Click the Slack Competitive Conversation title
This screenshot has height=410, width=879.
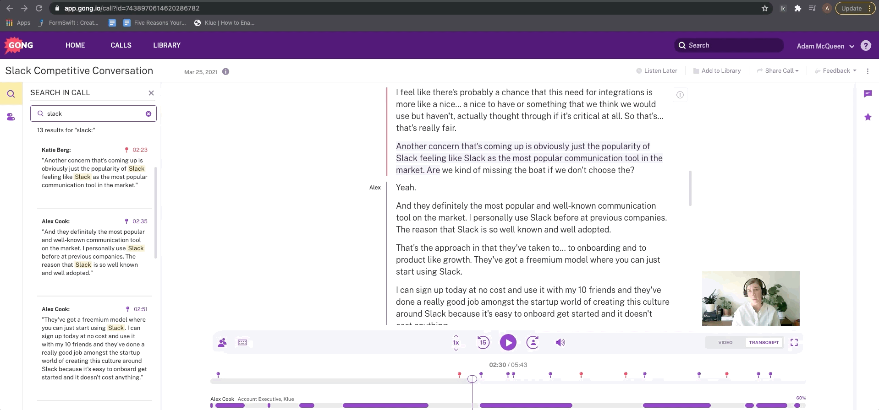pyautogui.click(x=79, y=71)
